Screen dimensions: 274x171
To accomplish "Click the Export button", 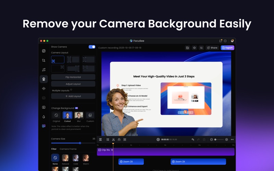I will pyautogui.click(x=227, y=48).
